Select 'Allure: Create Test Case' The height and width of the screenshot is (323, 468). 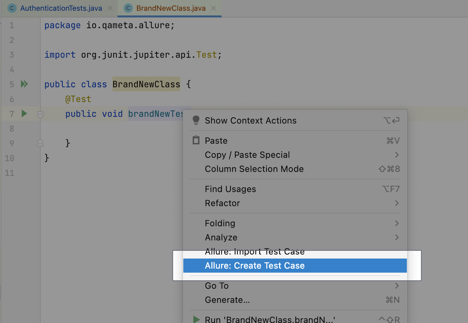point(254,265)
